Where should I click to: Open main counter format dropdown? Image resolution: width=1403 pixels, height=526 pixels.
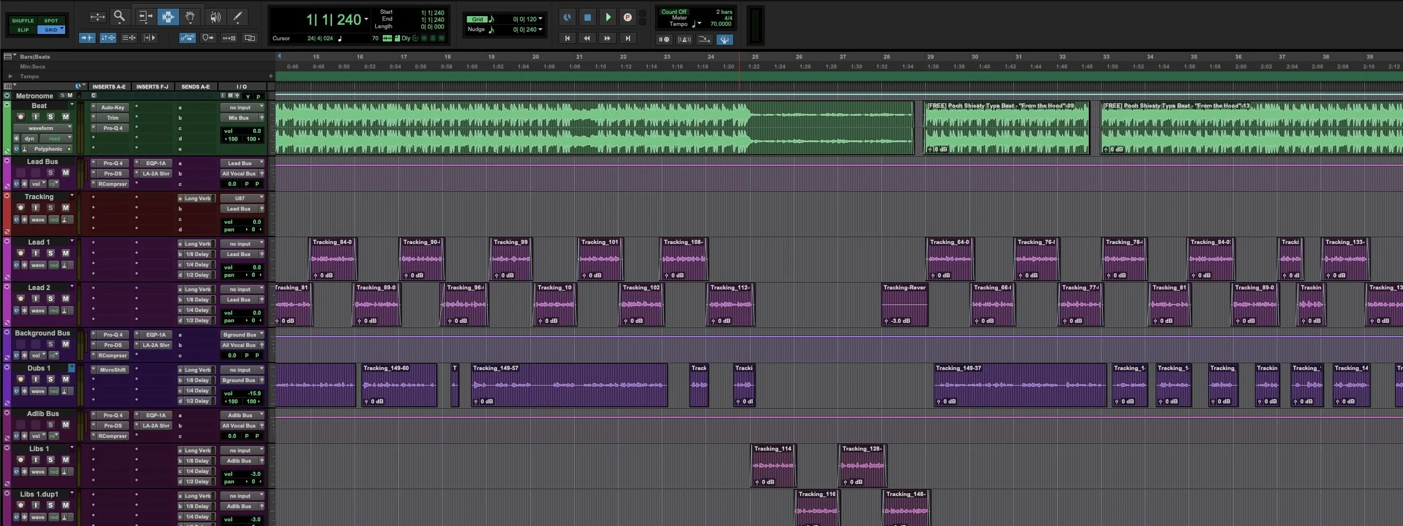(366, 20)
